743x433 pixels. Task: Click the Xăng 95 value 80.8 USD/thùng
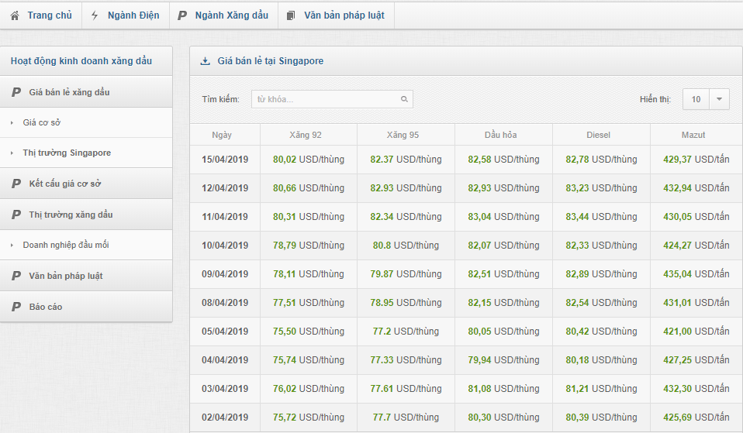(406, 246)
